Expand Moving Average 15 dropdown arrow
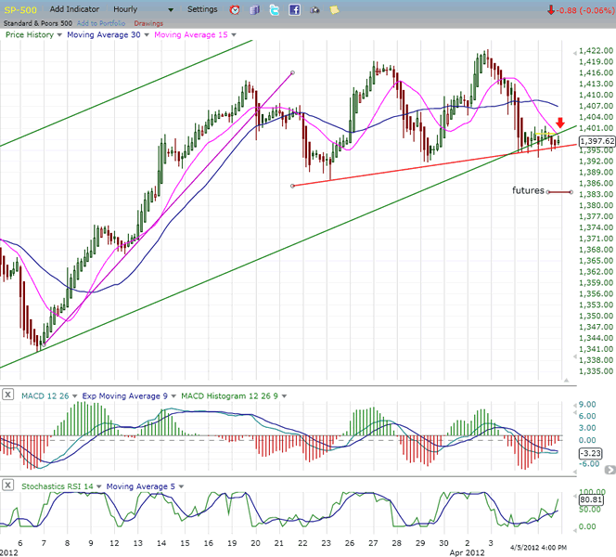The image size is (616, 557). (234, 35)
